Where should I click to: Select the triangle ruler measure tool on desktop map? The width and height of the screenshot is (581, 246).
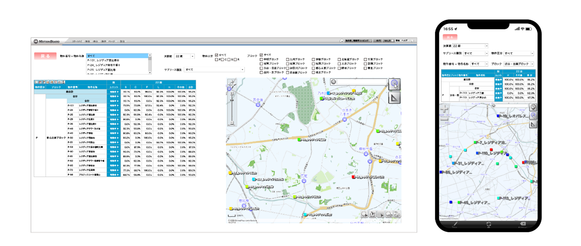point(394,97)
